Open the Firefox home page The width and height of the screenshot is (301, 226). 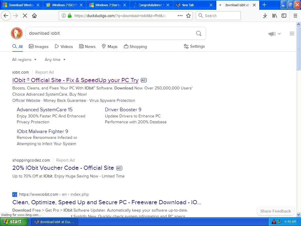click(x=34, y=16)
